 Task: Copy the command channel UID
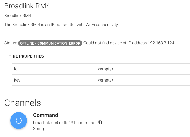[x=100, y=122]
